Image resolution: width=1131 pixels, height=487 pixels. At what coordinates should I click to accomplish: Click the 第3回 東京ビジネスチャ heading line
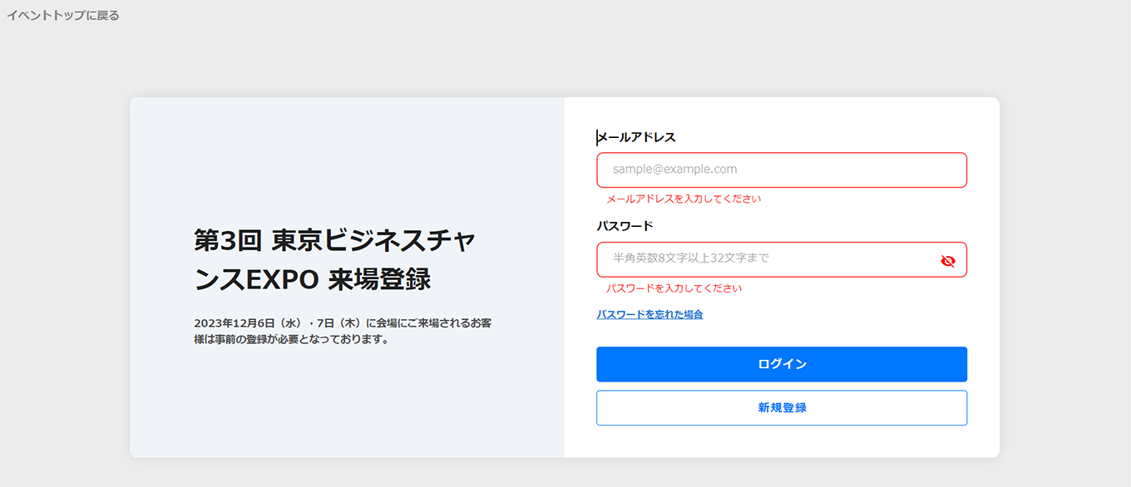334,240
